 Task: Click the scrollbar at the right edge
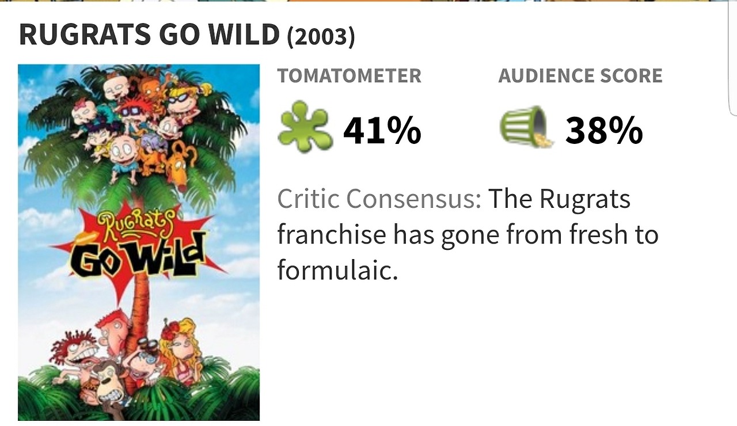coord(734,58)
